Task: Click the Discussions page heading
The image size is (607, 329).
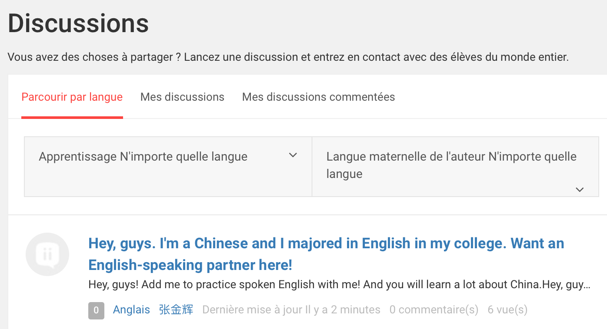Action: tap(78, 23)
